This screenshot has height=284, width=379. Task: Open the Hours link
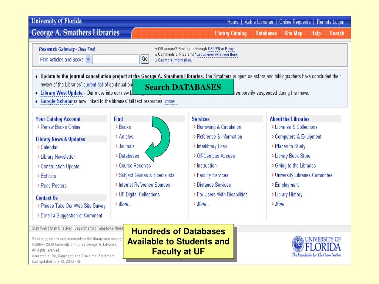click(x=232, y=22)
